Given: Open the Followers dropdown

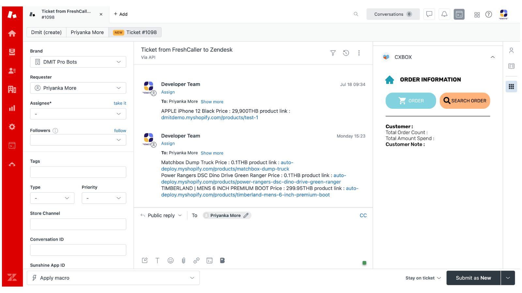Looking at the screenshot, I should tap(78, 140).
